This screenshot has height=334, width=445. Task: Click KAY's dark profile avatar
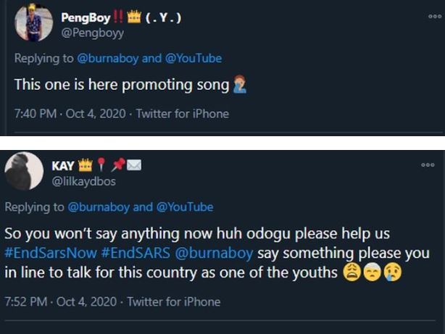point(24,171)
